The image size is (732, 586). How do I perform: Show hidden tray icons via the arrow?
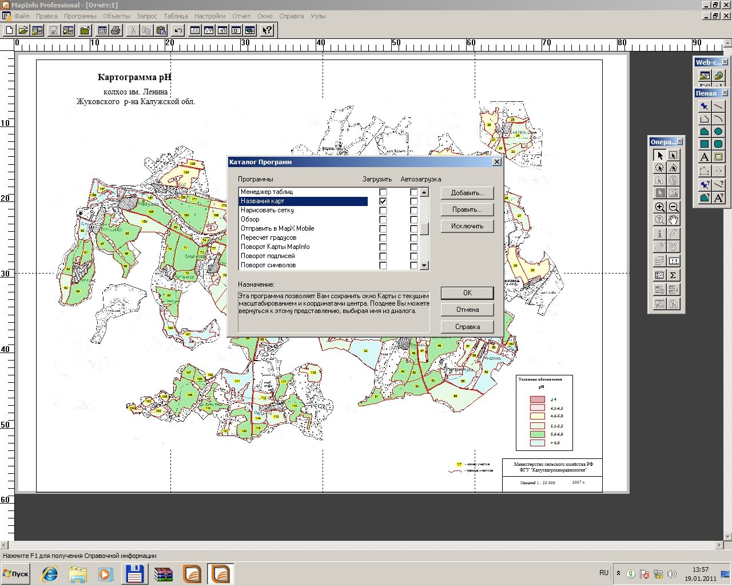click(x=618, y=573)
